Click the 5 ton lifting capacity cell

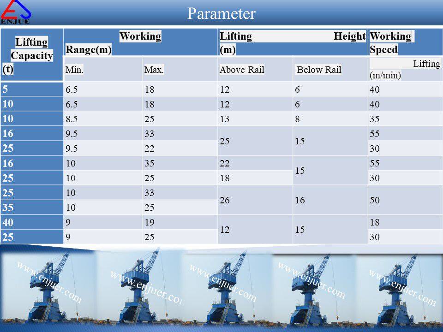(x=32, y=89)
